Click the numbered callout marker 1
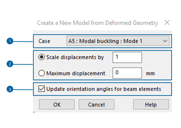The height and width of the screenshot is (128, 181). tap(10, 41)
